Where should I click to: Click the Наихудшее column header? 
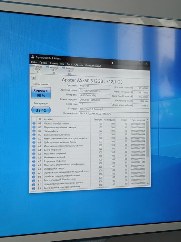[109, 120]
